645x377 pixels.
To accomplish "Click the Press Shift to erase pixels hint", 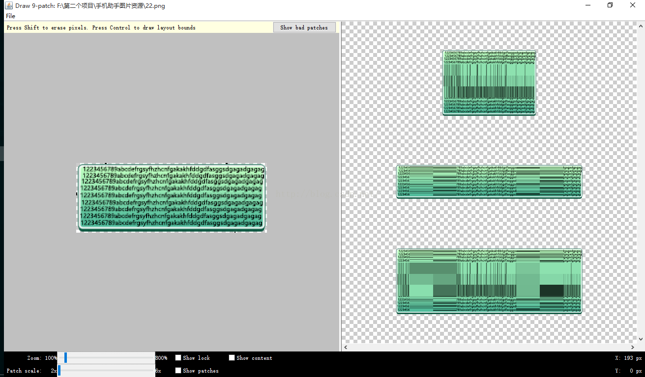I will [x=101, y=27].
